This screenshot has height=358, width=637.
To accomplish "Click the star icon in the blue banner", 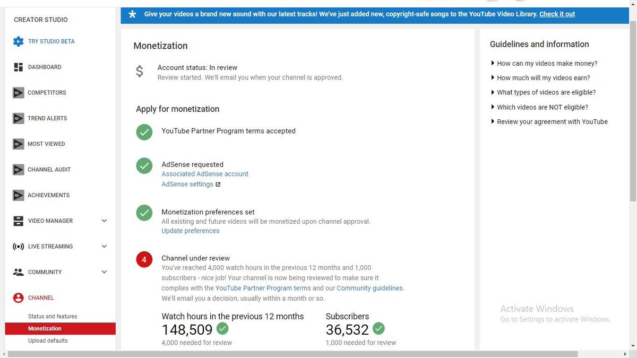I will coord(132,14).
